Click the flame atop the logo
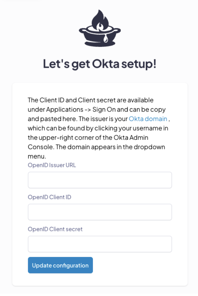Viewport: 198px width, 296px height. (x=100, y=20)
